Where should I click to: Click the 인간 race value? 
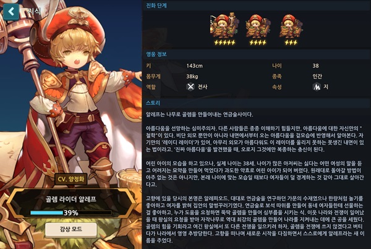[317, 77]
